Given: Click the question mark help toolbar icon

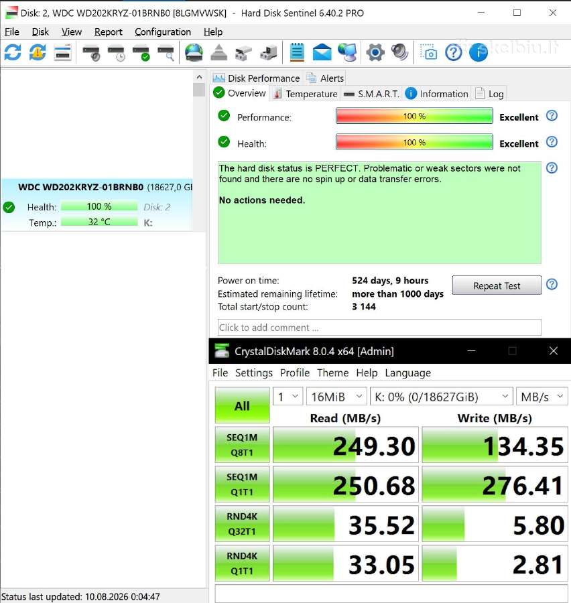Looking at the screenshot, I should click(x=454, y=52).
